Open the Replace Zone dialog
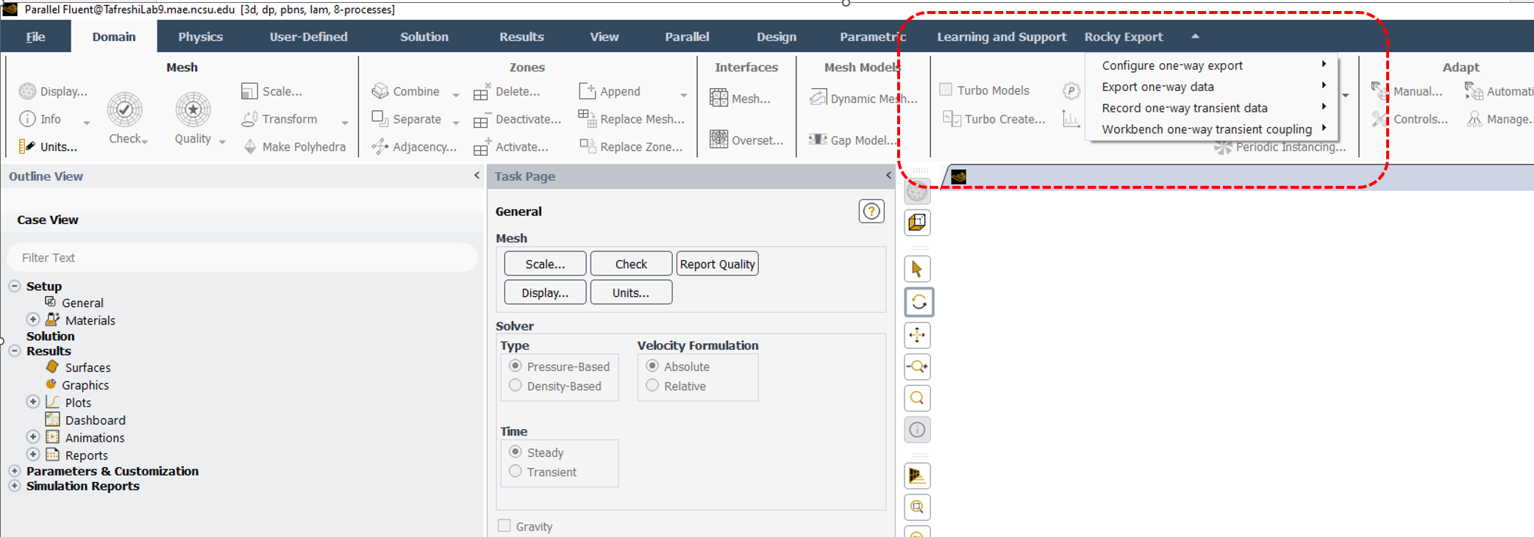 pos(631,146)
